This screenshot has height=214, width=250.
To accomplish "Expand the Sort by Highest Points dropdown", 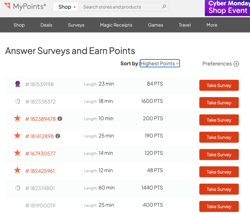I will (159, 63).
